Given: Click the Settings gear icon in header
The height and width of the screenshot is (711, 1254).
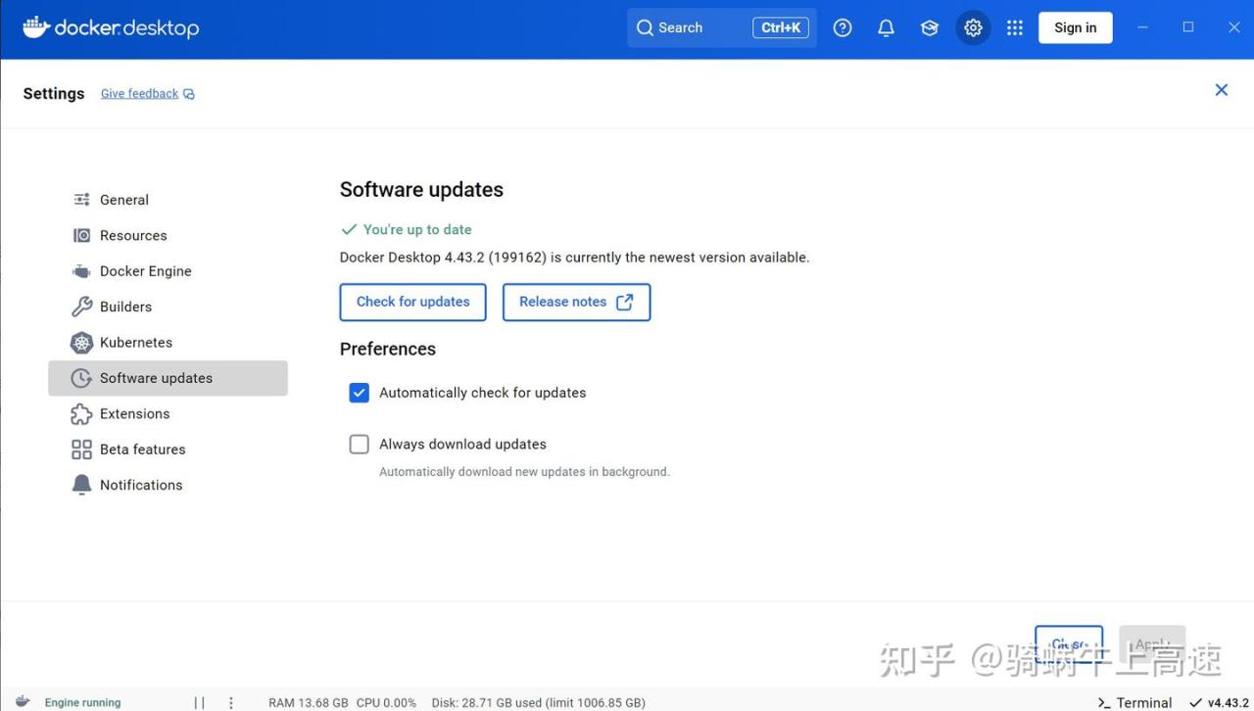Looking at the screenshot, I should [x=973, y=28].
